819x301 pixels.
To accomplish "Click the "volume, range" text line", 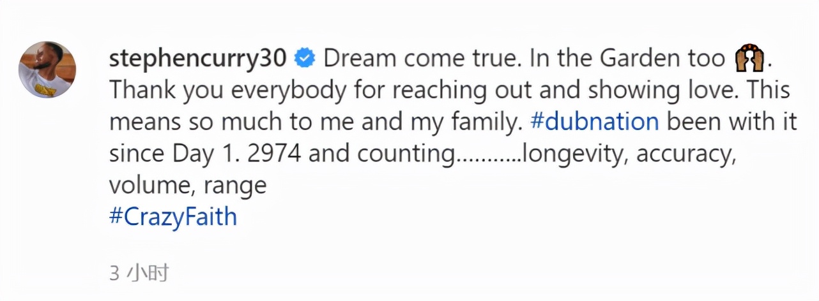I will [188, 186].
